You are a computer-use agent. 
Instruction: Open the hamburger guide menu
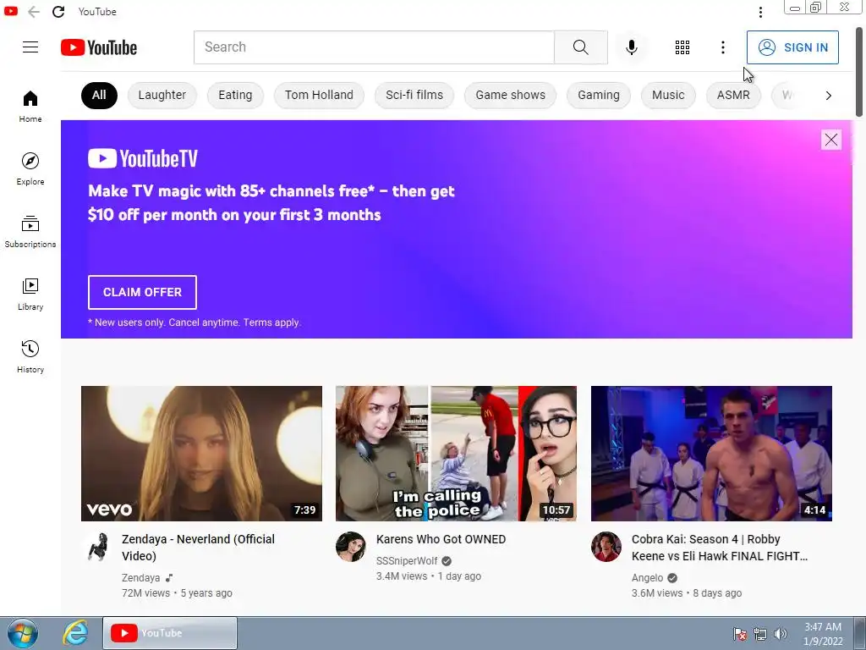point(30,47)
